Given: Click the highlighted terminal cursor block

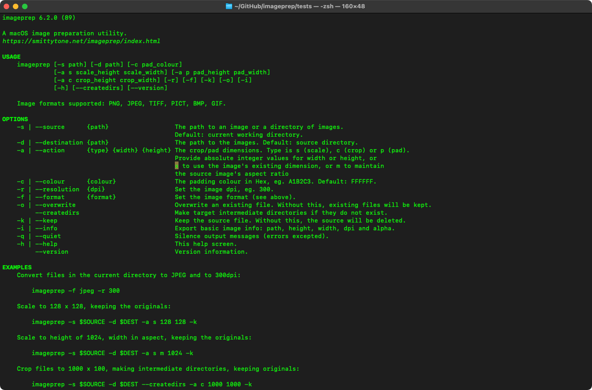Looking at the screenshot, I should pos(177,166).
